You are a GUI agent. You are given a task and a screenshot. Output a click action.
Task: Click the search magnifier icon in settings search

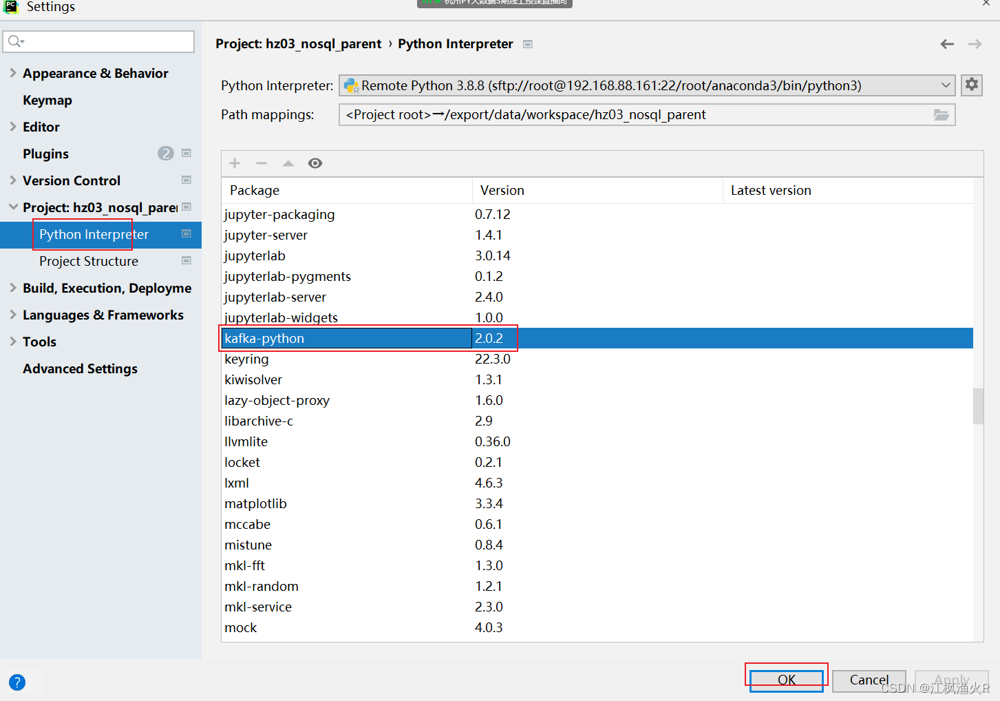click(x=15, y=42)
